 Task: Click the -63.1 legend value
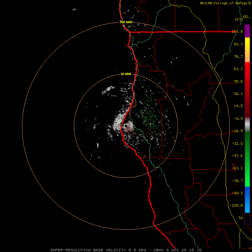(x=237, y=168)
